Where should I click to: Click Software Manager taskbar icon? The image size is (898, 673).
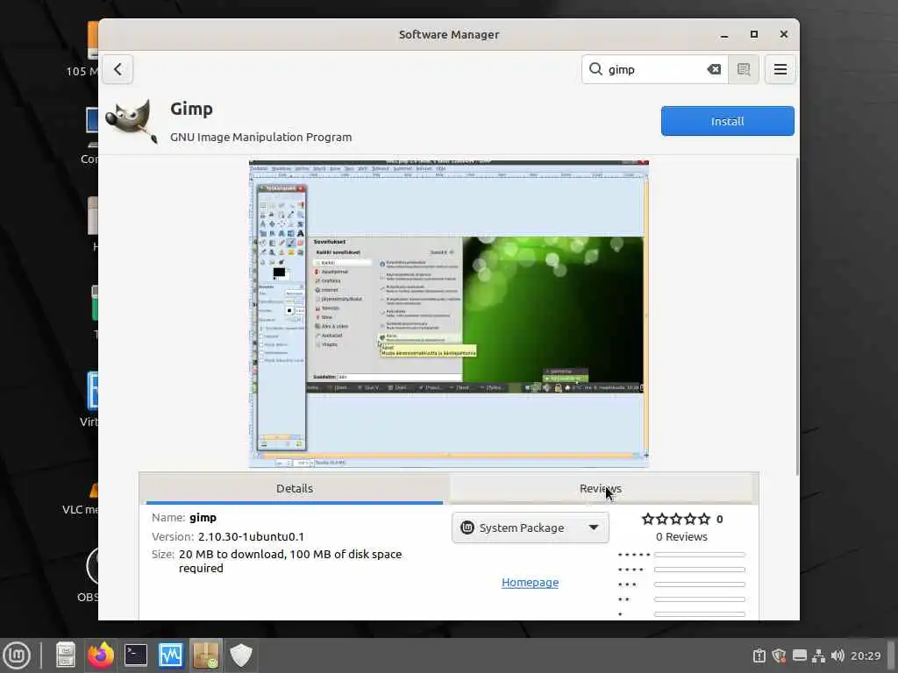point(205,655)
